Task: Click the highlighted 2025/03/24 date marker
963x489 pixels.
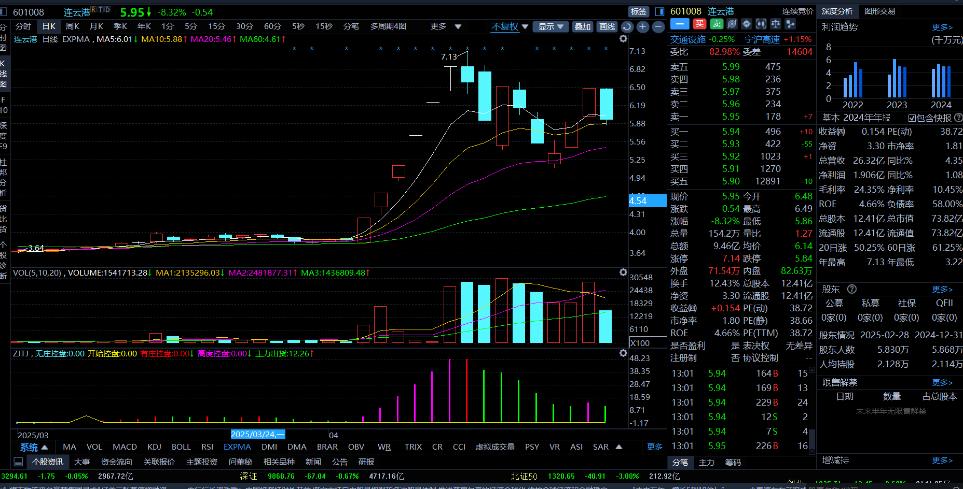Action: (x=257, y=435)
